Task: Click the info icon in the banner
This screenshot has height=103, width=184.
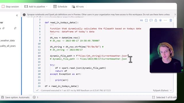Action: point(24,15)
